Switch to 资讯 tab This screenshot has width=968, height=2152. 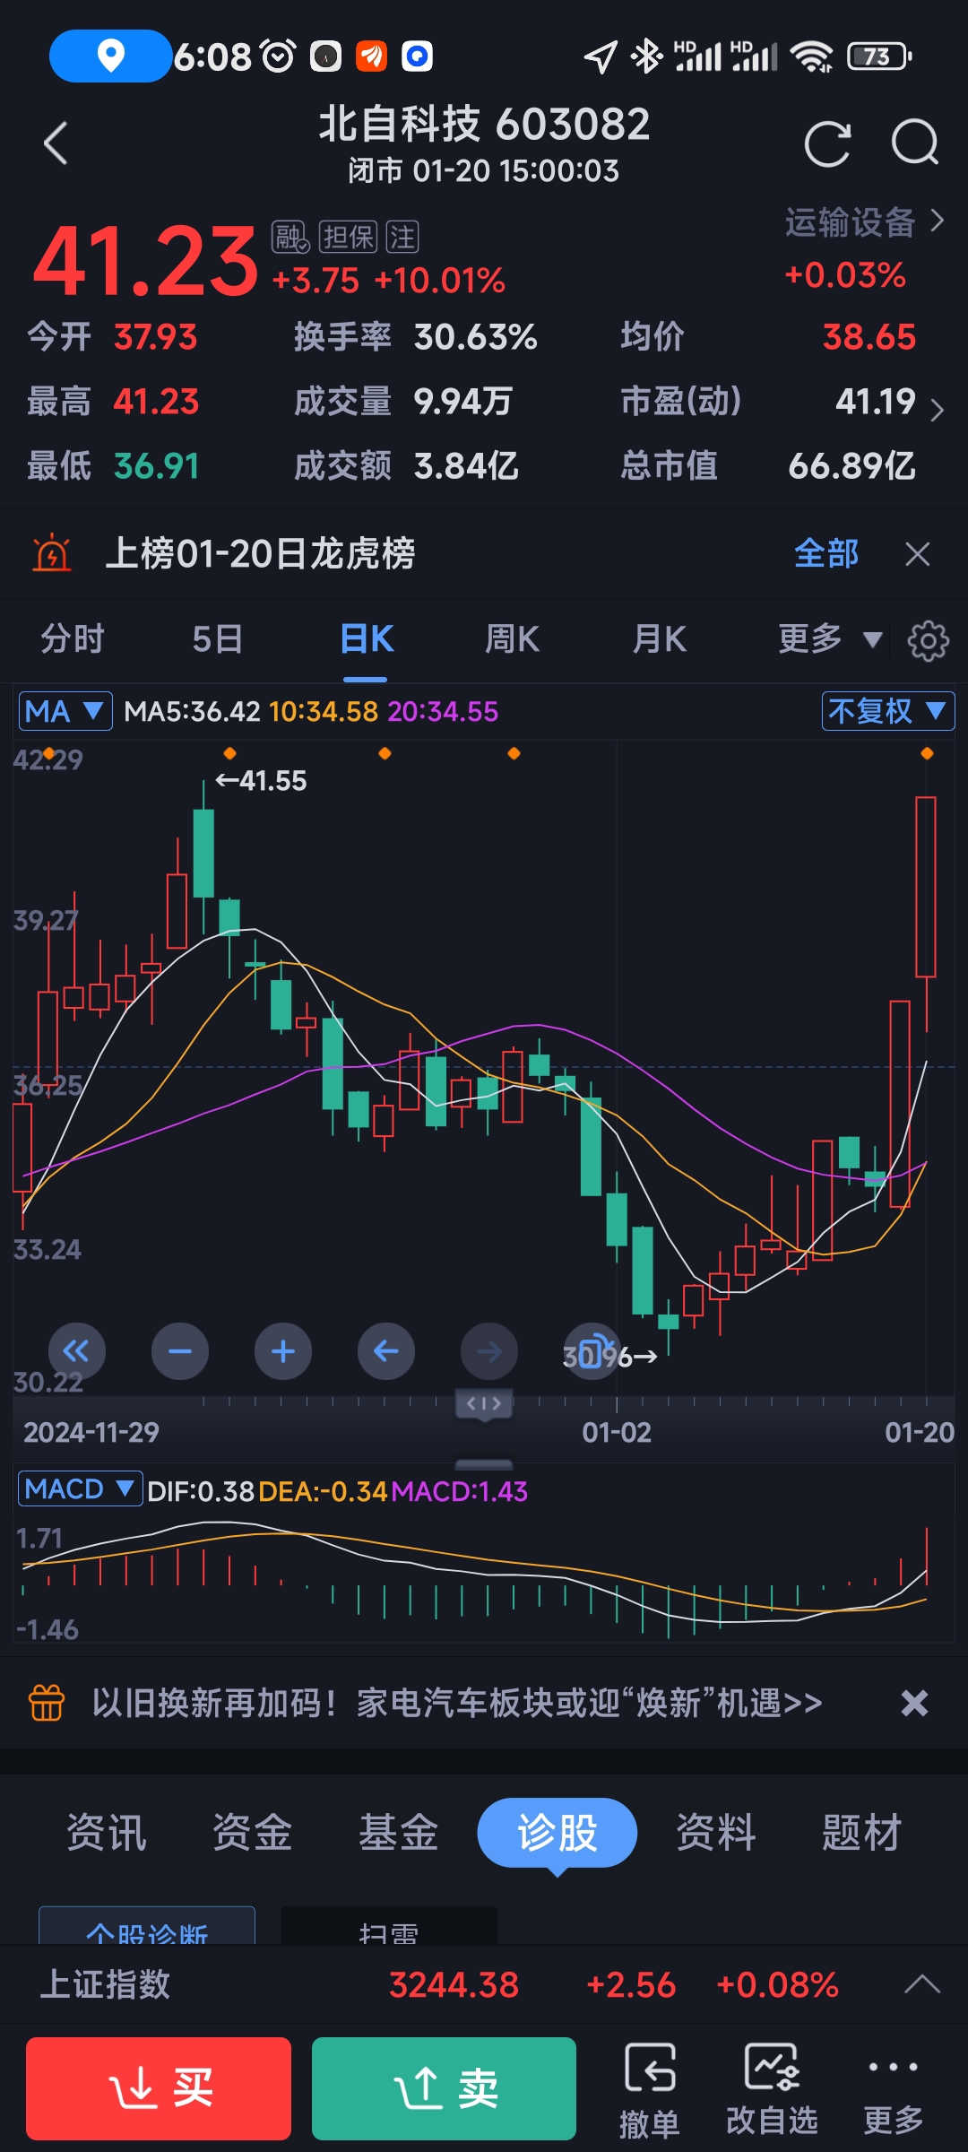click(107, 1832)
